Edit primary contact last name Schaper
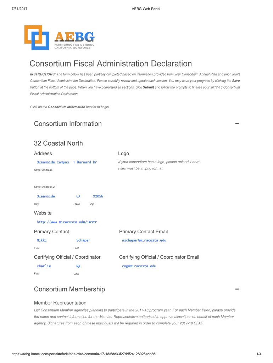 point(83,240)
